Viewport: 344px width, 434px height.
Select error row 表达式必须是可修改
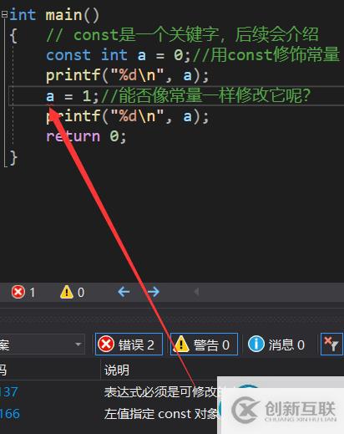click(x=172, y=392)
